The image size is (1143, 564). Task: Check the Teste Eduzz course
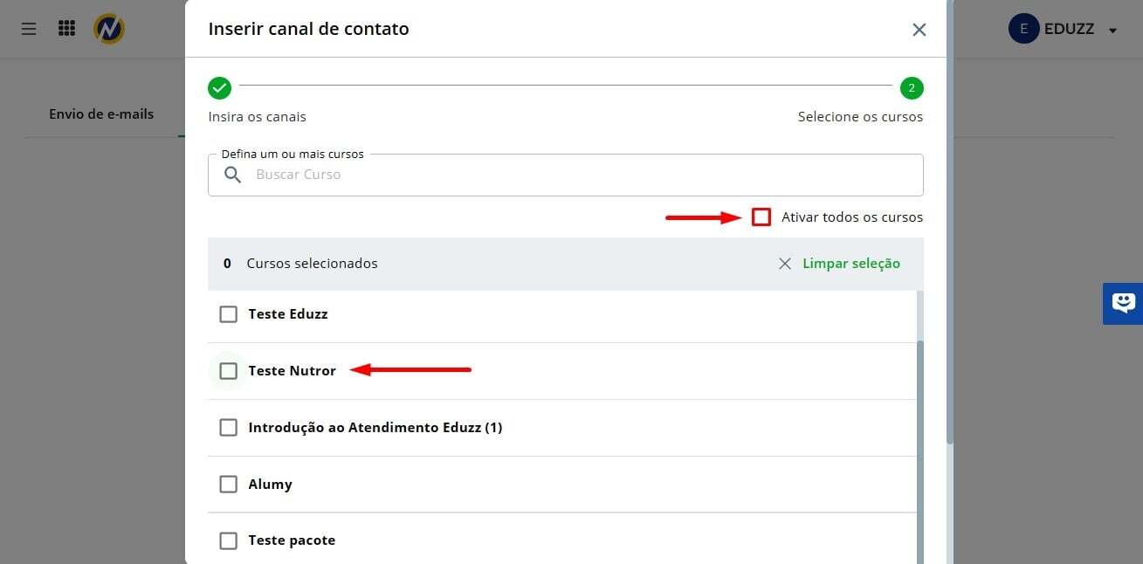228,314
